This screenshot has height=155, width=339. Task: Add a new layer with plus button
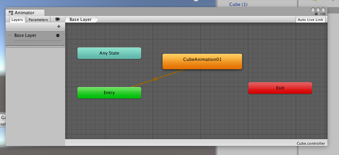click(x=58, y=26)
